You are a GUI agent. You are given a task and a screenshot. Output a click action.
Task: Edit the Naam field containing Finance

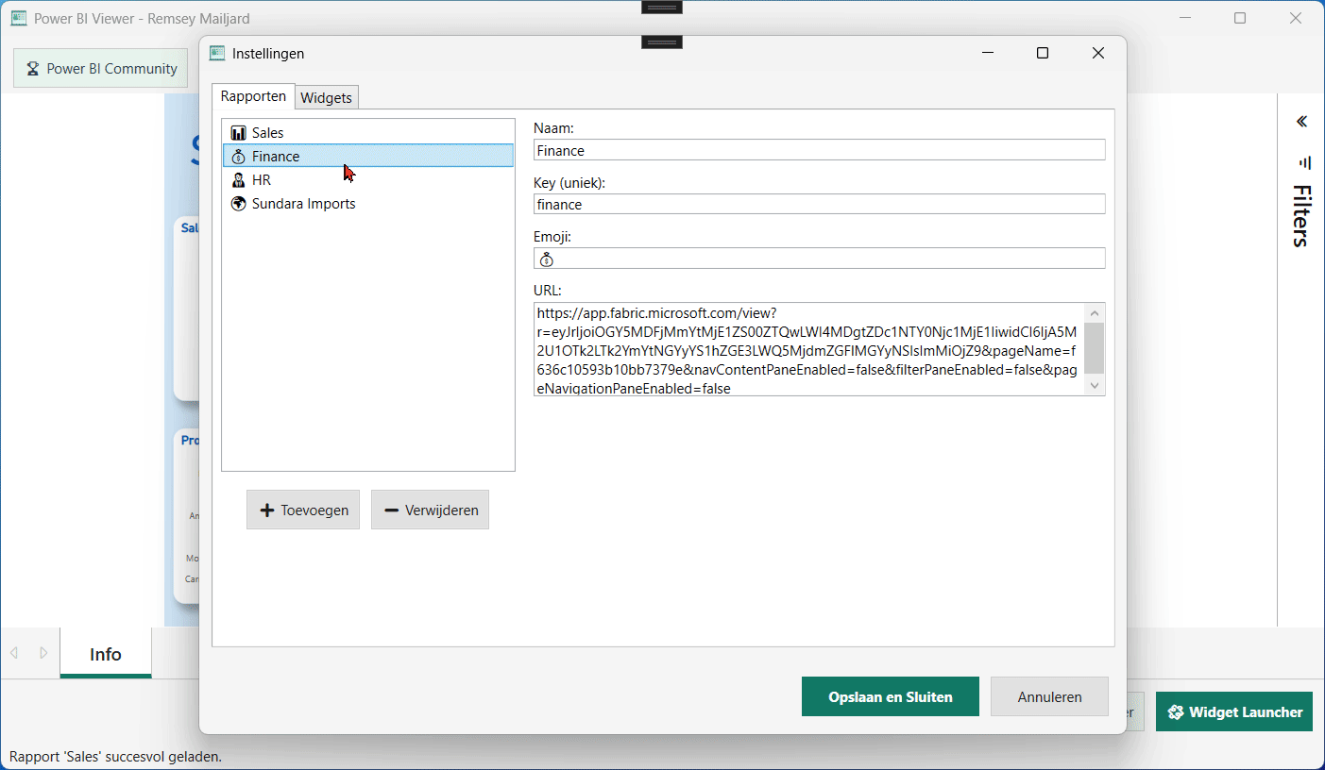coord(819,150)
